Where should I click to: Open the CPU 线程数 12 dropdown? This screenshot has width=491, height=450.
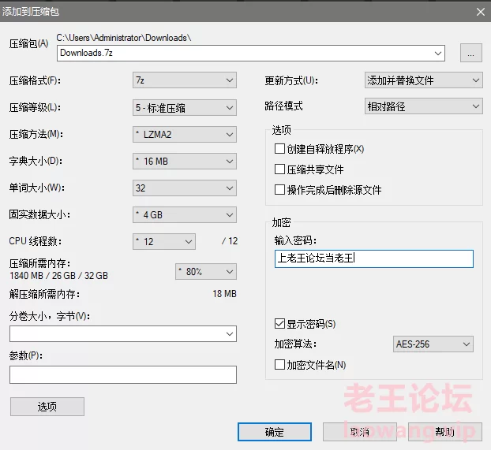164,241
